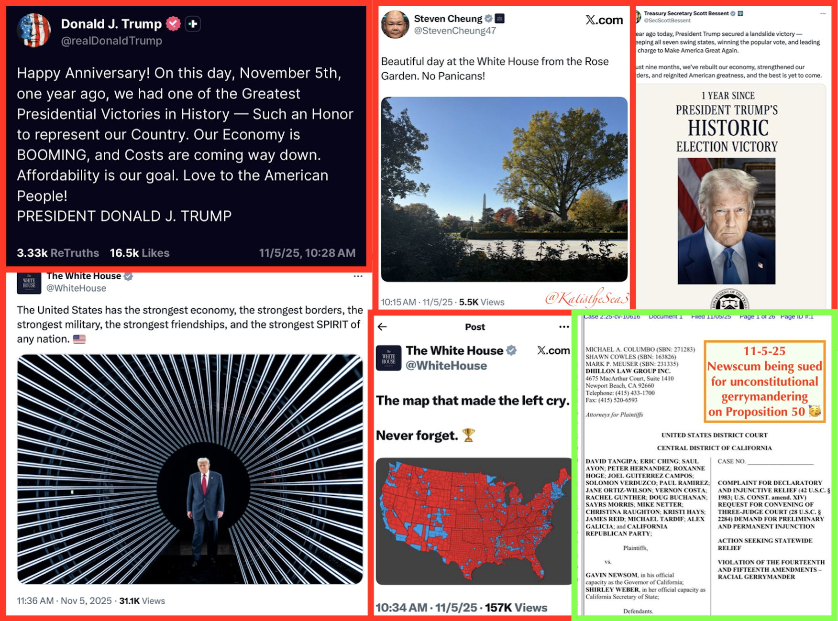Click the verified badge beside Treasury Secretary Scott Bessent
The image size is (838, 621).
(x=733, y=13)
